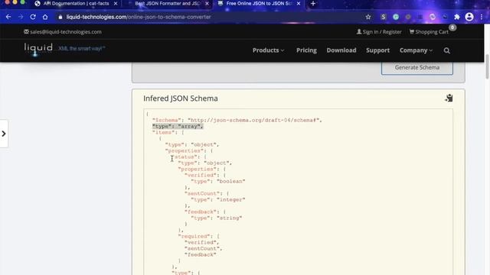Expand the left side panel arrow
The image size is (490, 275).
click(x=4, y=134)
